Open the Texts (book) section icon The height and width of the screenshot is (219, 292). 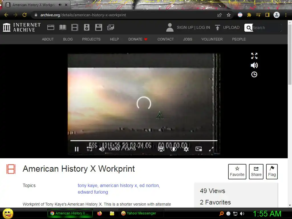(62, 27)
